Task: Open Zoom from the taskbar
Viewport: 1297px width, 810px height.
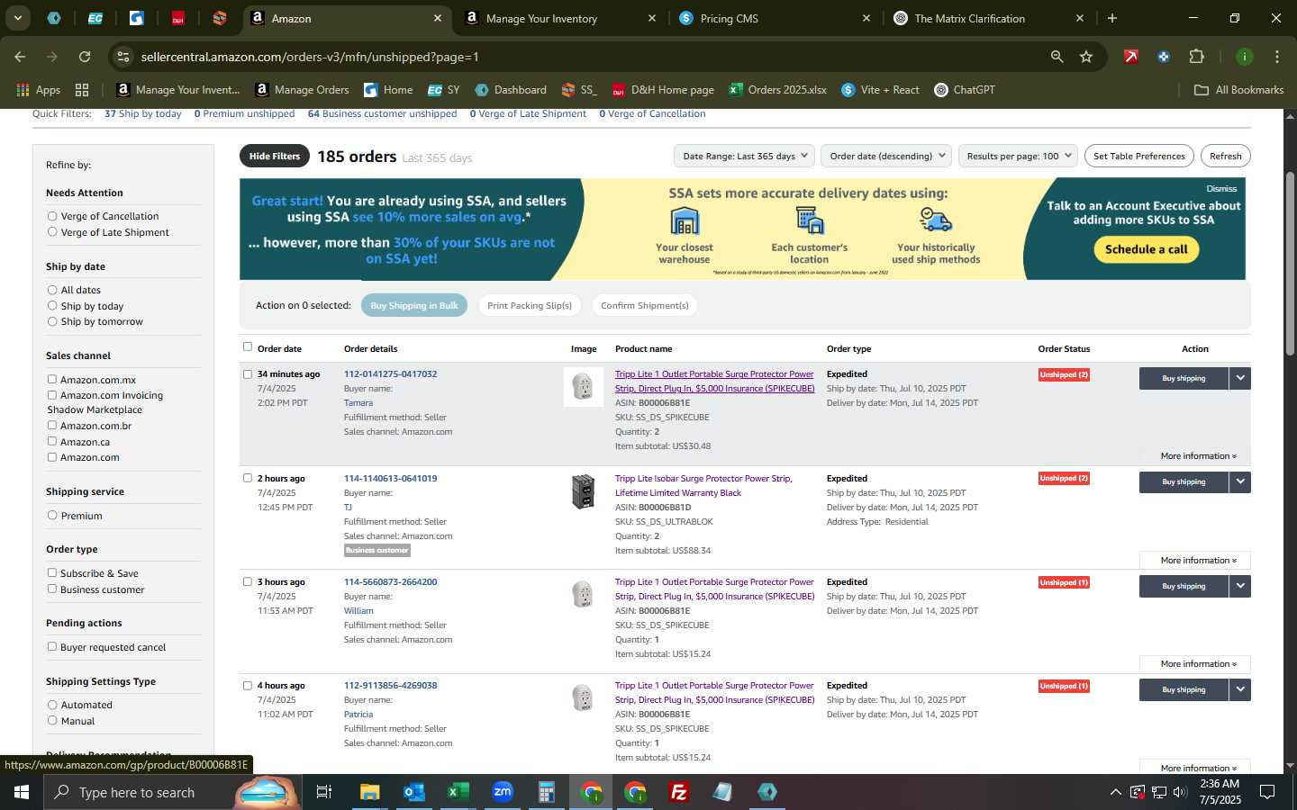Action: pos(503,792)
